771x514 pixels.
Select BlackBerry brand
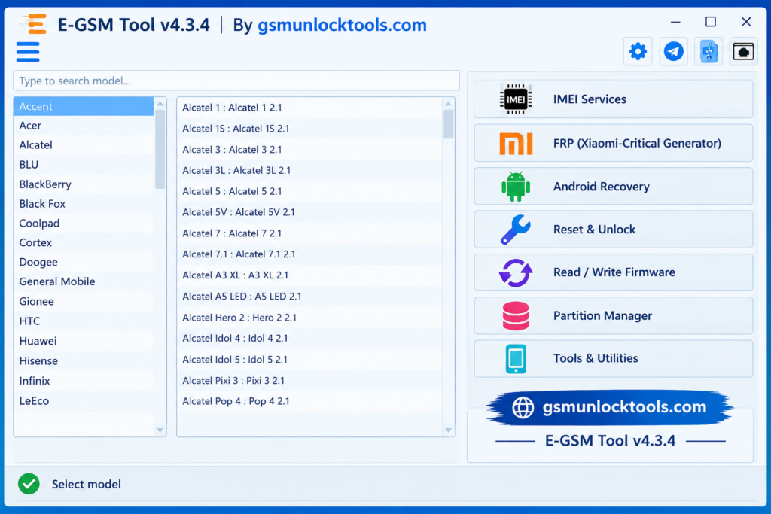point(83,184)
